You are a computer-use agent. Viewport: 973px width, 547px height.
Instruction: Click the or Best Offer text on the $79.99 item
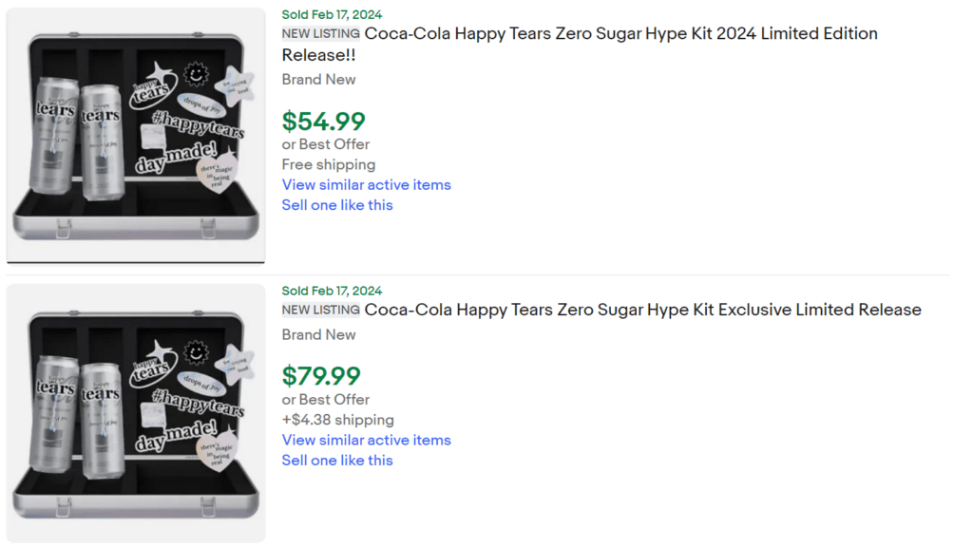point(325,399)
